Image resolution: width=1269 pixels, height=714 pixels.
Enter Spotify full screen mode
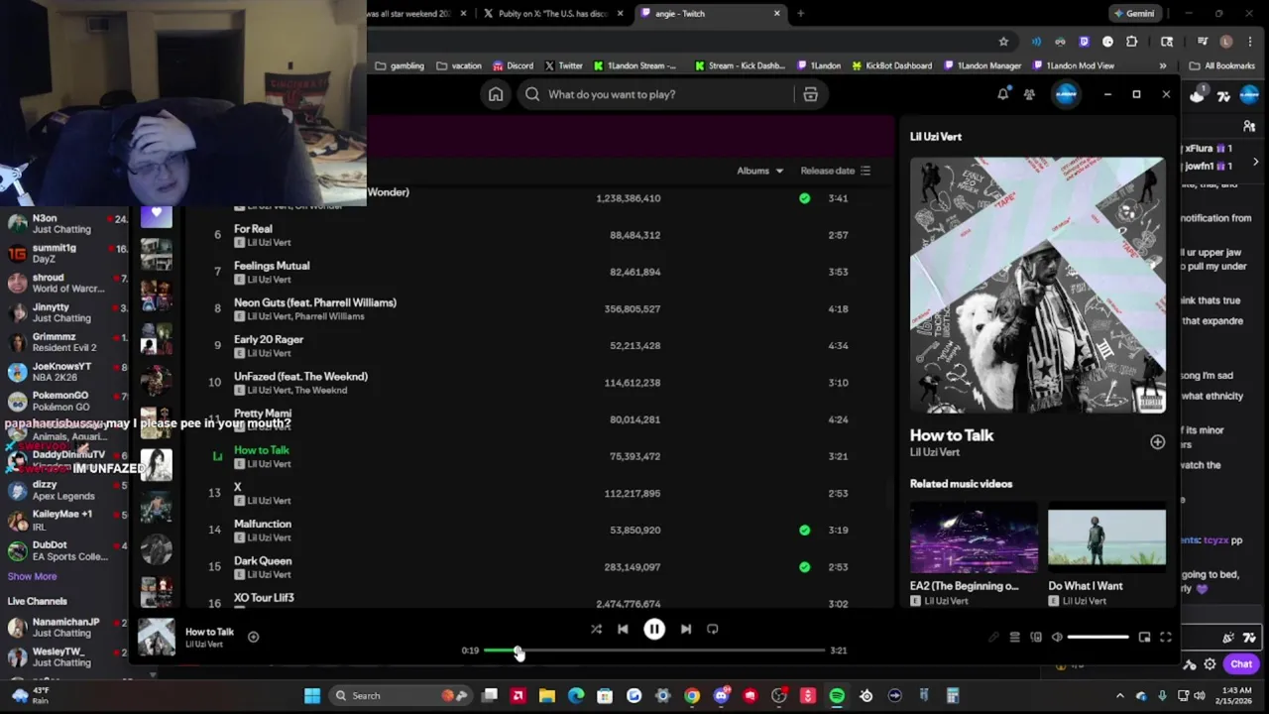[1166, 637]
